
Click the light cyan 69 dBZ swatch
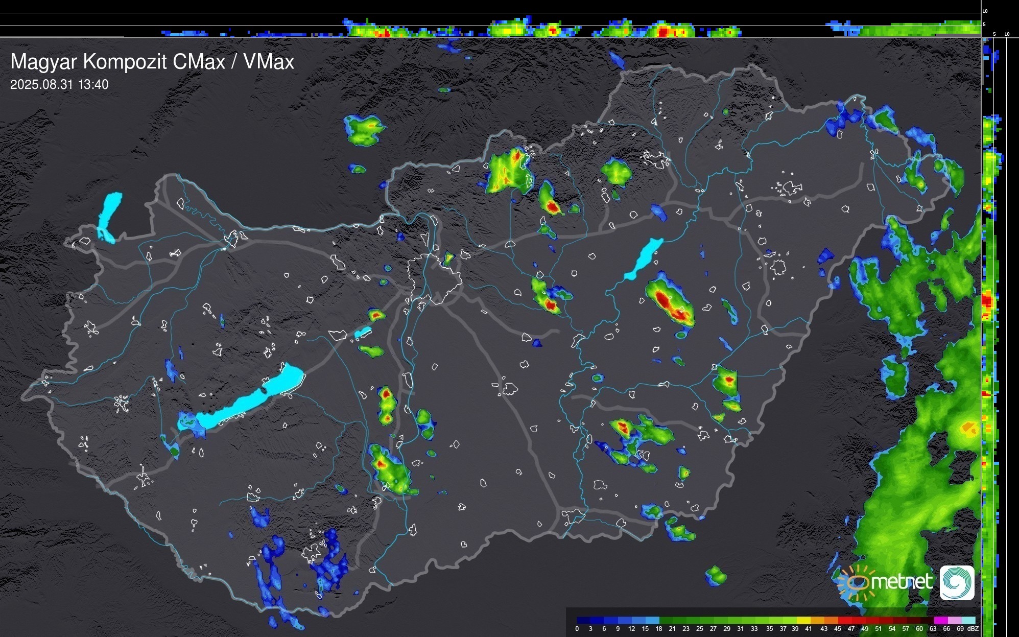[x=968, y=620]
